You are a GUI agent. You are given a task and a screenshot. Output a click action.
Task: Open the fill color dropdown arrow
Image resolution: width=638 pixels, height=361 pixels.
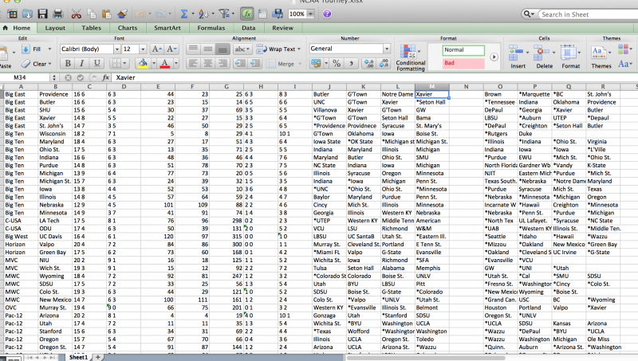154,64
